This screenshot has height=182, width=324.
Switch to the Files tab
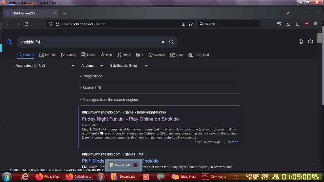[176, 55]
